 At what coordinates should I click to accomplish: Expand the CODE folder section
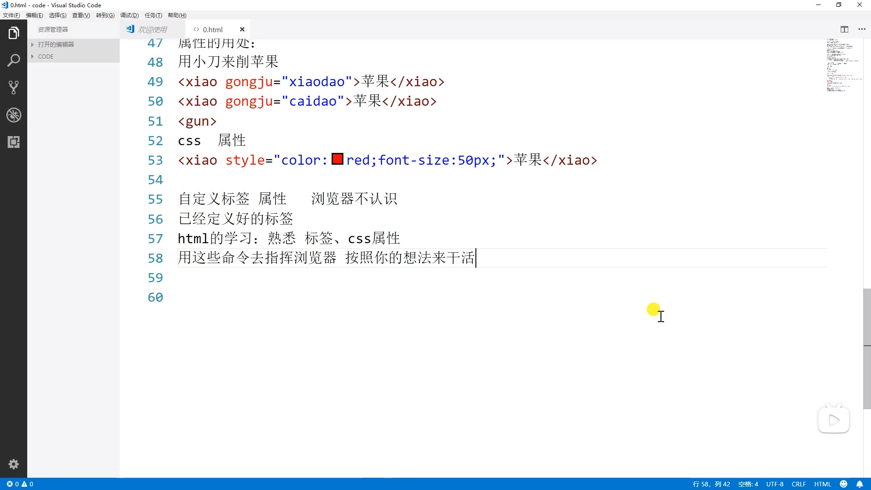click(45, 57)
